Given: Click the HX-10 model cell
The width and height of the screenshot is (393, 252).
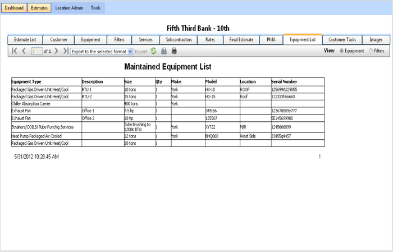Looking at the screenshot, I should click(x=222, y=90).
